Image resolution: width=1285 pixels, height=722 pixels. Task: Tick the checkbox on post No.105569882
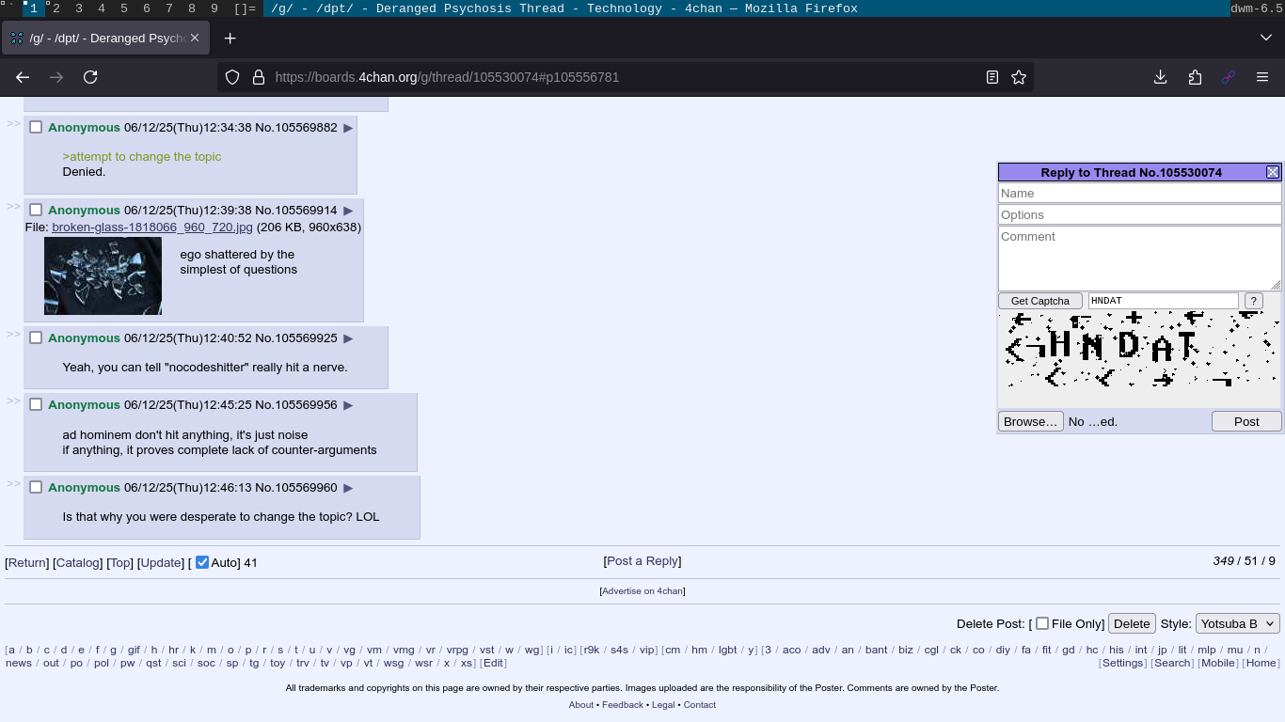tap(36, 127)
